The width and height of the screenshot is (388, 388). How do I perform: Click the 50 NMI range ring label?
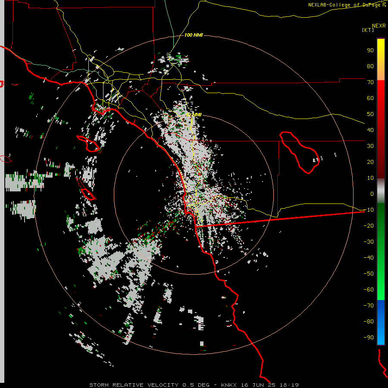coord(194,115)
